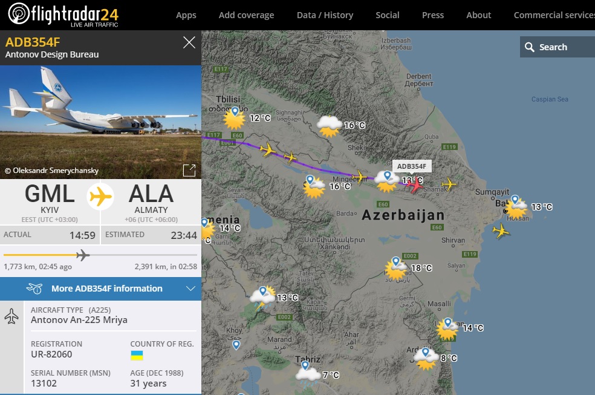Open the Press page link
The width and height of the screenshot is (595, 395).
[x=432, y=15]
